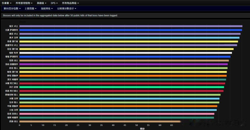Screen dimensions: 250x130
Task: Click the 野性 德鲁伊 orange bar
Action: [x=123, y=76]
